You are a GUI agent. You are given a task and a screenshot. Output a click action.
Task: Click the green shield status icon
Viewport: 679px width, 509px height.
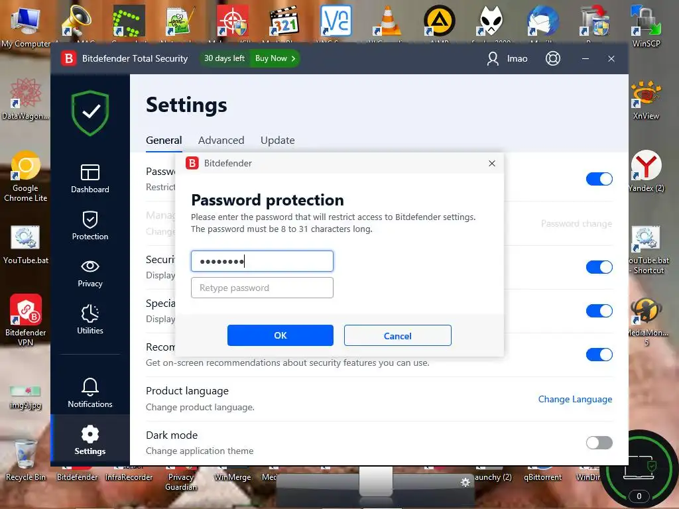(x=90, y=113)
